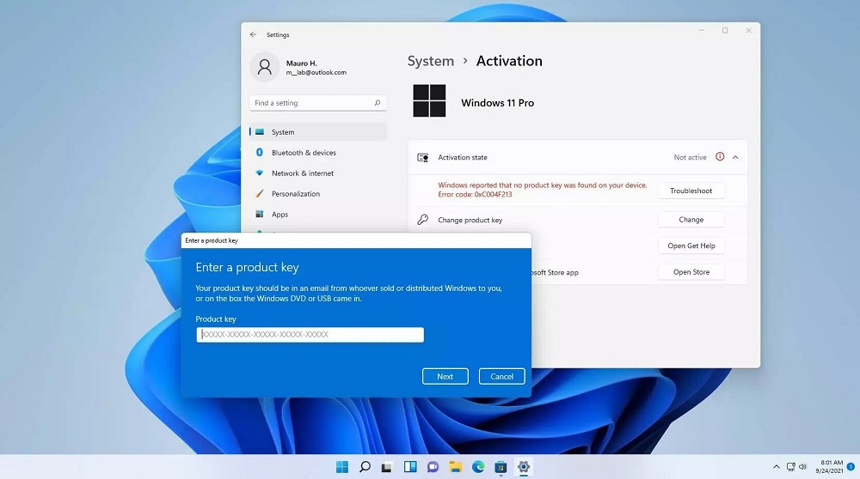Click the Troubleshoot button
860x479 pixels.
point(691,191)
